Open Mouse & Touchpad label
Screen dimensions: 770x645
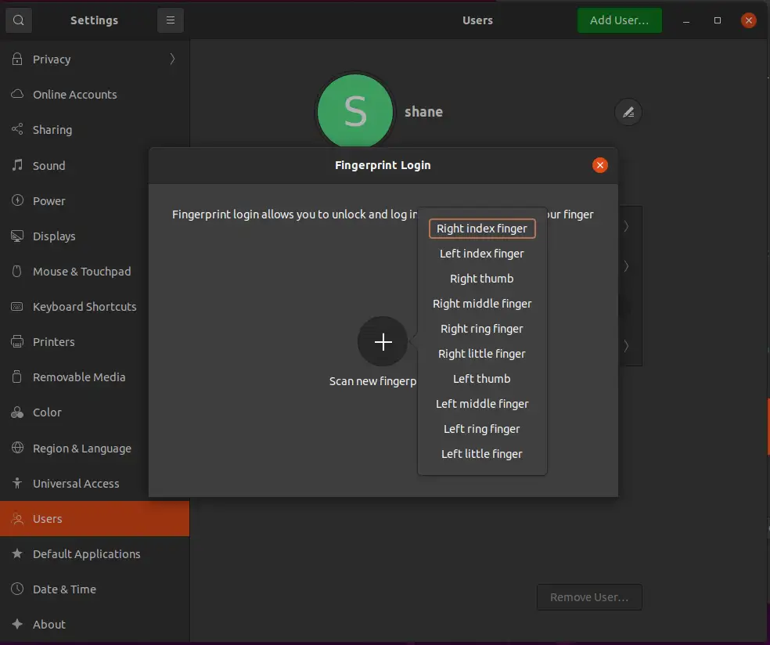pos(82,272)
